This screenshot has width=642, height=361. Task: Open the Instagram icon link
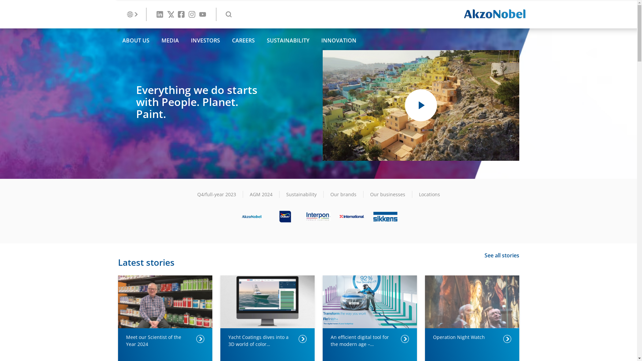click(192, 14)
